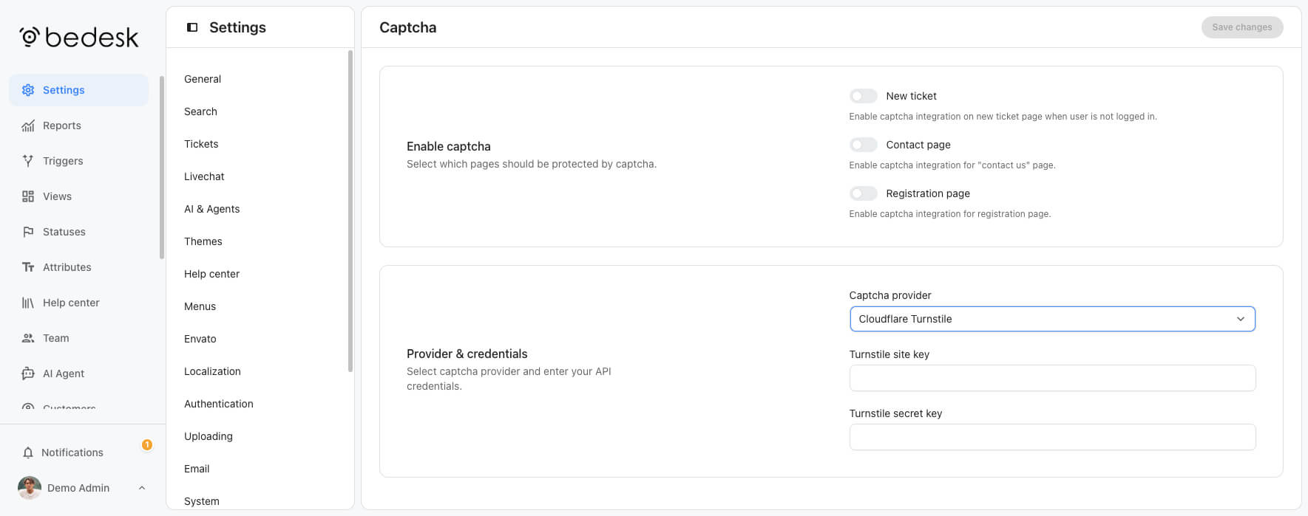1308x516 pixels.
Task: Click the settings list scrollbar
Action: pyautogui.click(x=350, y=211)
